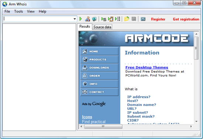Click the ORDER navigation button label

(x=94, y=76)
